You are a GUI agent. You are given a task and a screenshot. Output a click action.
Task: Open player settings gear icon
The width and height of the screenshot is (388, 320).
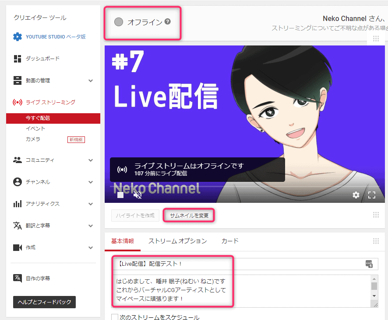coord(356,195)
